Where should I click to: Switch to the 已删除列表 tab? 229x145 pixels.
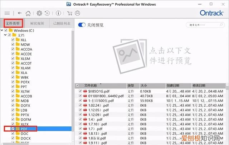tap(62, 23)
